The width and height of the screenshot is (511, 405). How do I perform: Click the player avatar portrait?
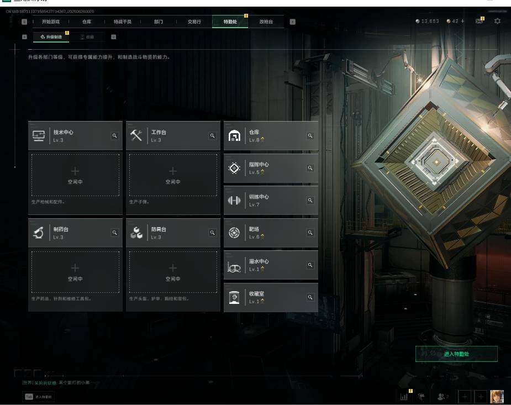click(497, 397)
